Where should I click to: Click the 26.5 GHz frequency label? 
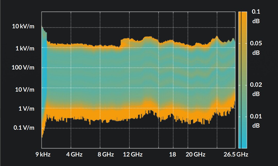(x=236, y=155)
